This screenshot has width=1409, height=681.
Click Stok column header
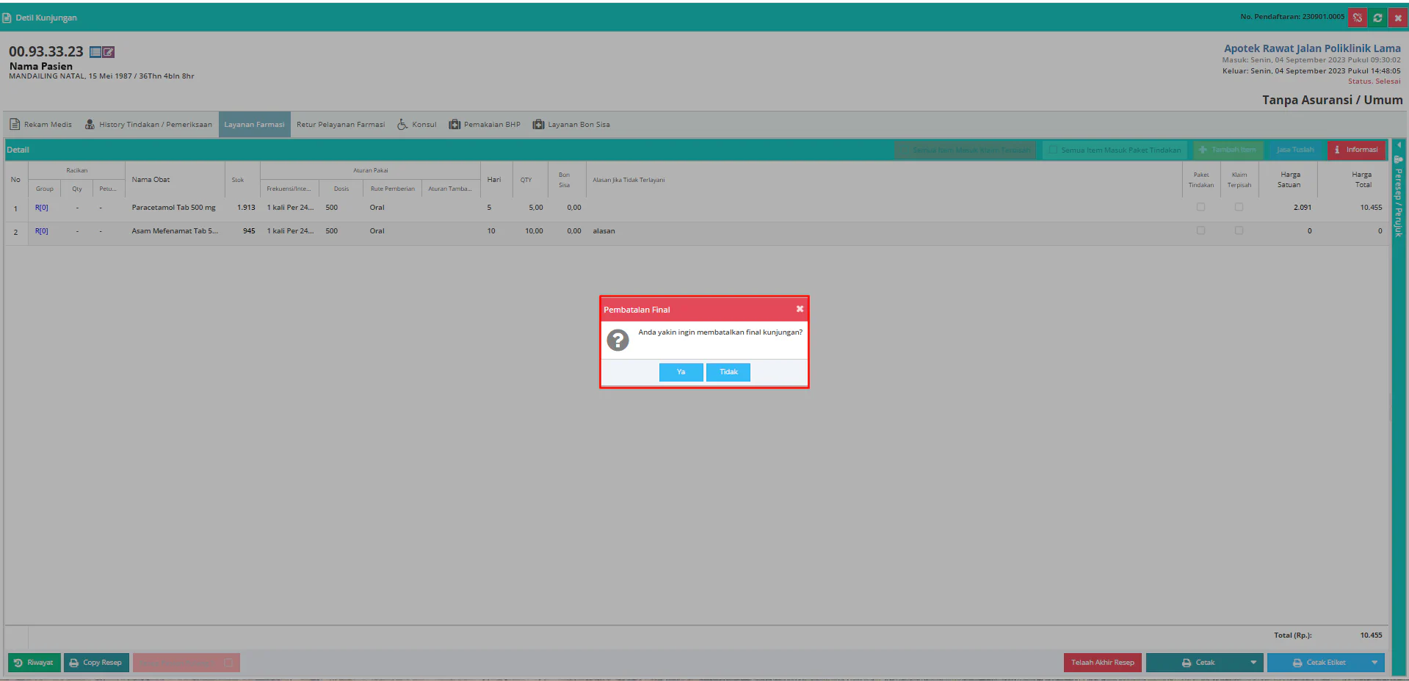242,180
